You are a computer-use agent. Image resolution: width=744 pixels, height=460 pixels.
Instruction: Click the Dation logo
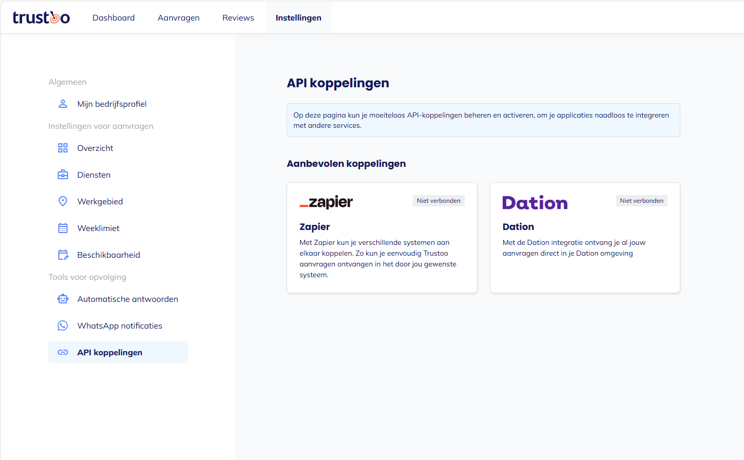click(x=535, y=203)
